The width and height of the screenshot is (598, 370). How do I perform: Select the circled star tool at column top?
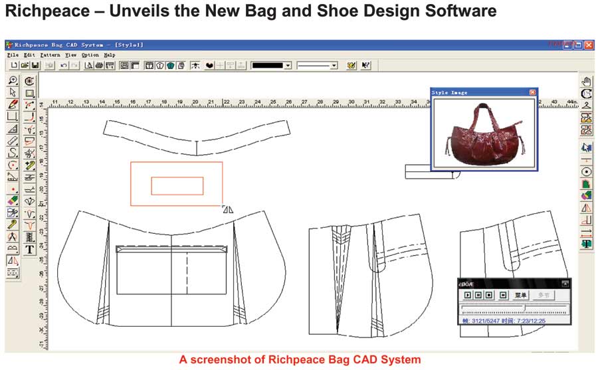pos(29,81)
